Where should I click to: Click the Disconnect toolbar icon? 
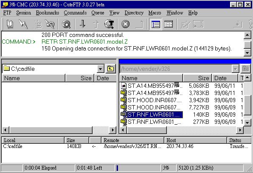pos(50,24)
